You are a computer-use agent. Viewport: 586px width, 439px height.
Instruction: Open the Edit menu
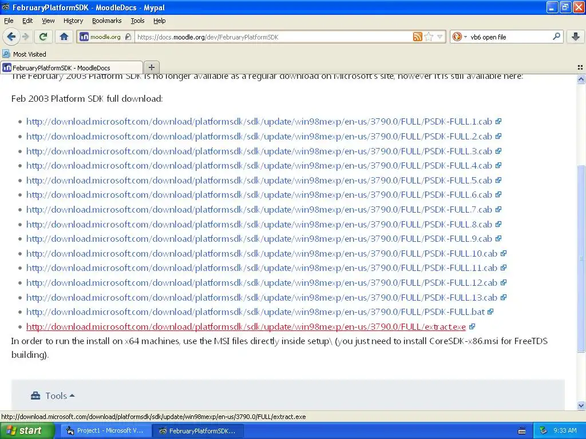27,21
